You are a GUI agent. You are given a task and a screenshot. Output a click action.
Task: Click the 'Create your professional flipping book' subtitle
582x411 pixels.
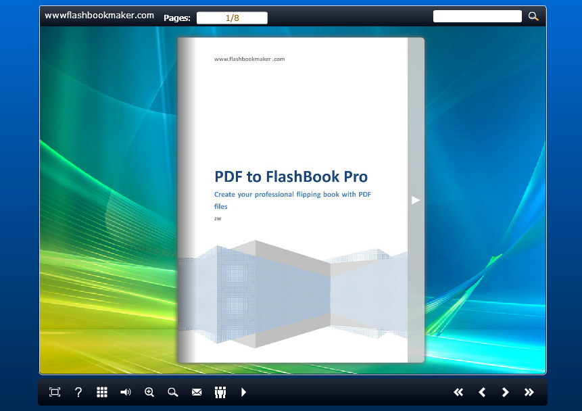tap(293, 200)
